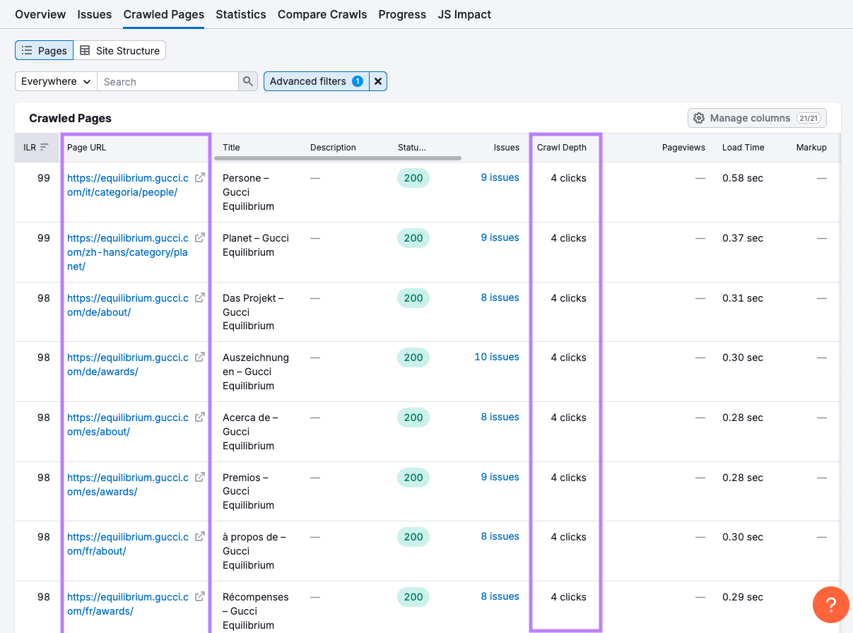Go to the Progress tab

(402, 14)
